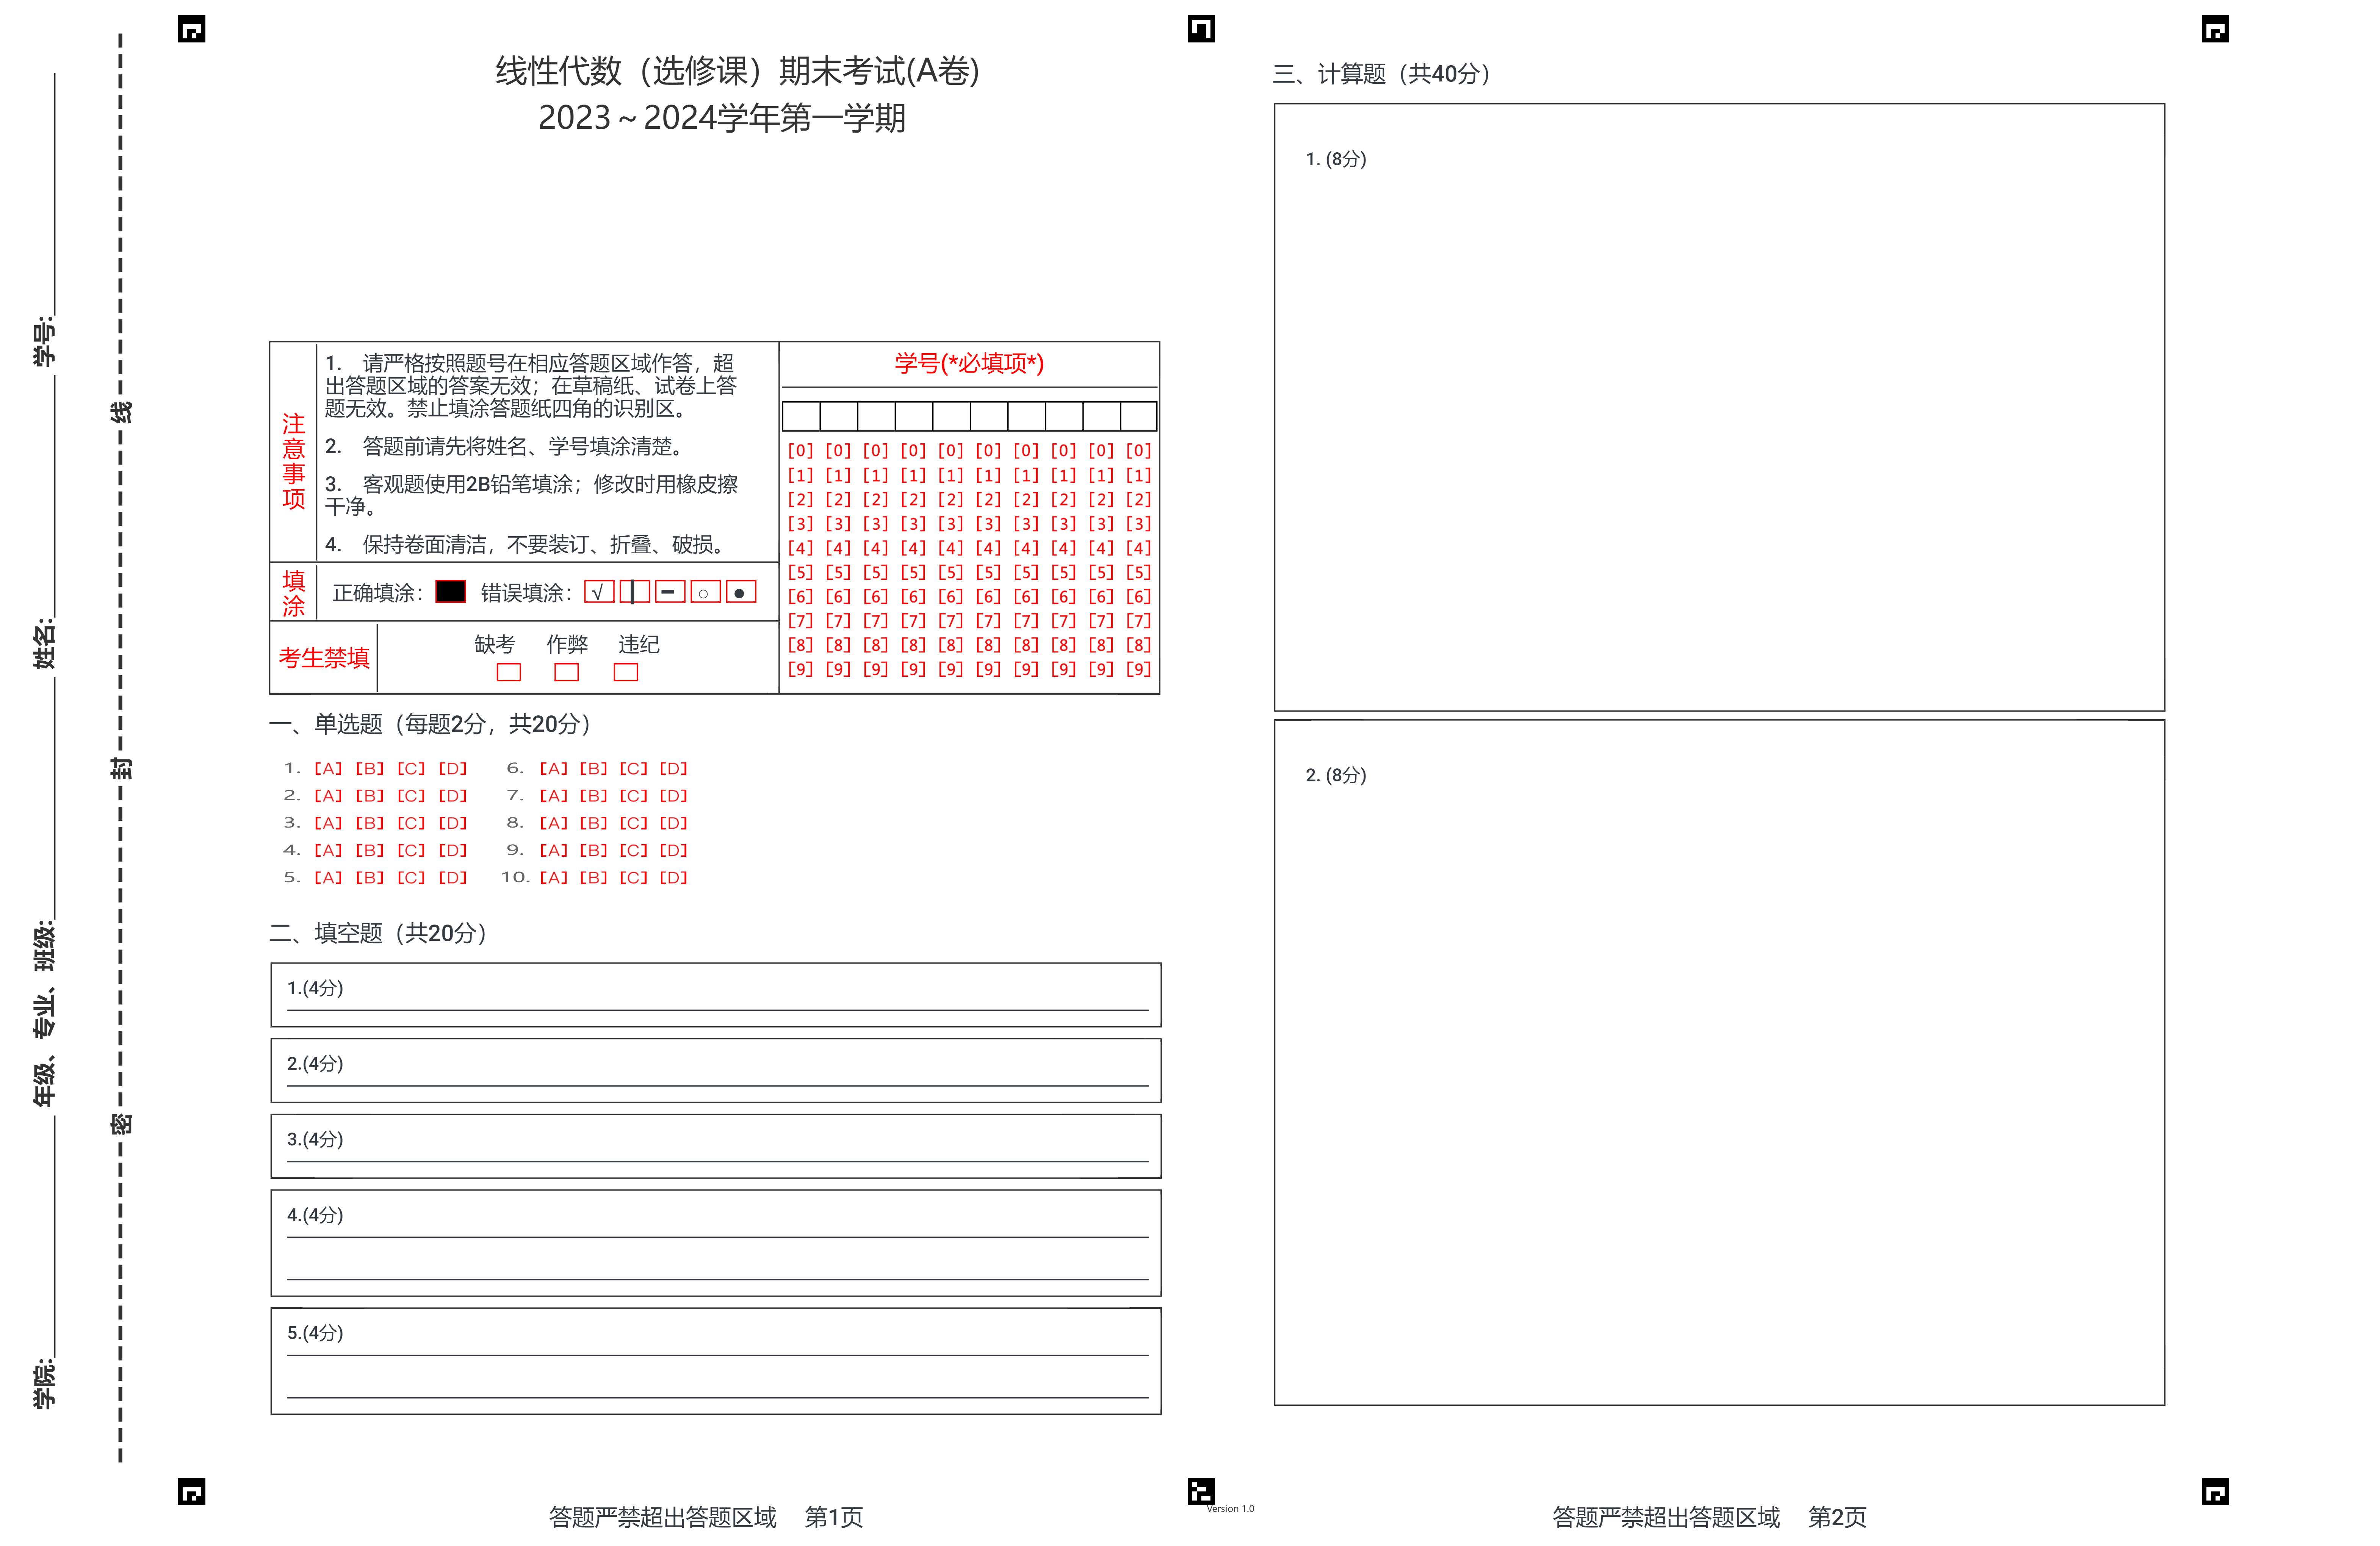Fill bubble [B] for single-choice question 6

click(594, 768)
